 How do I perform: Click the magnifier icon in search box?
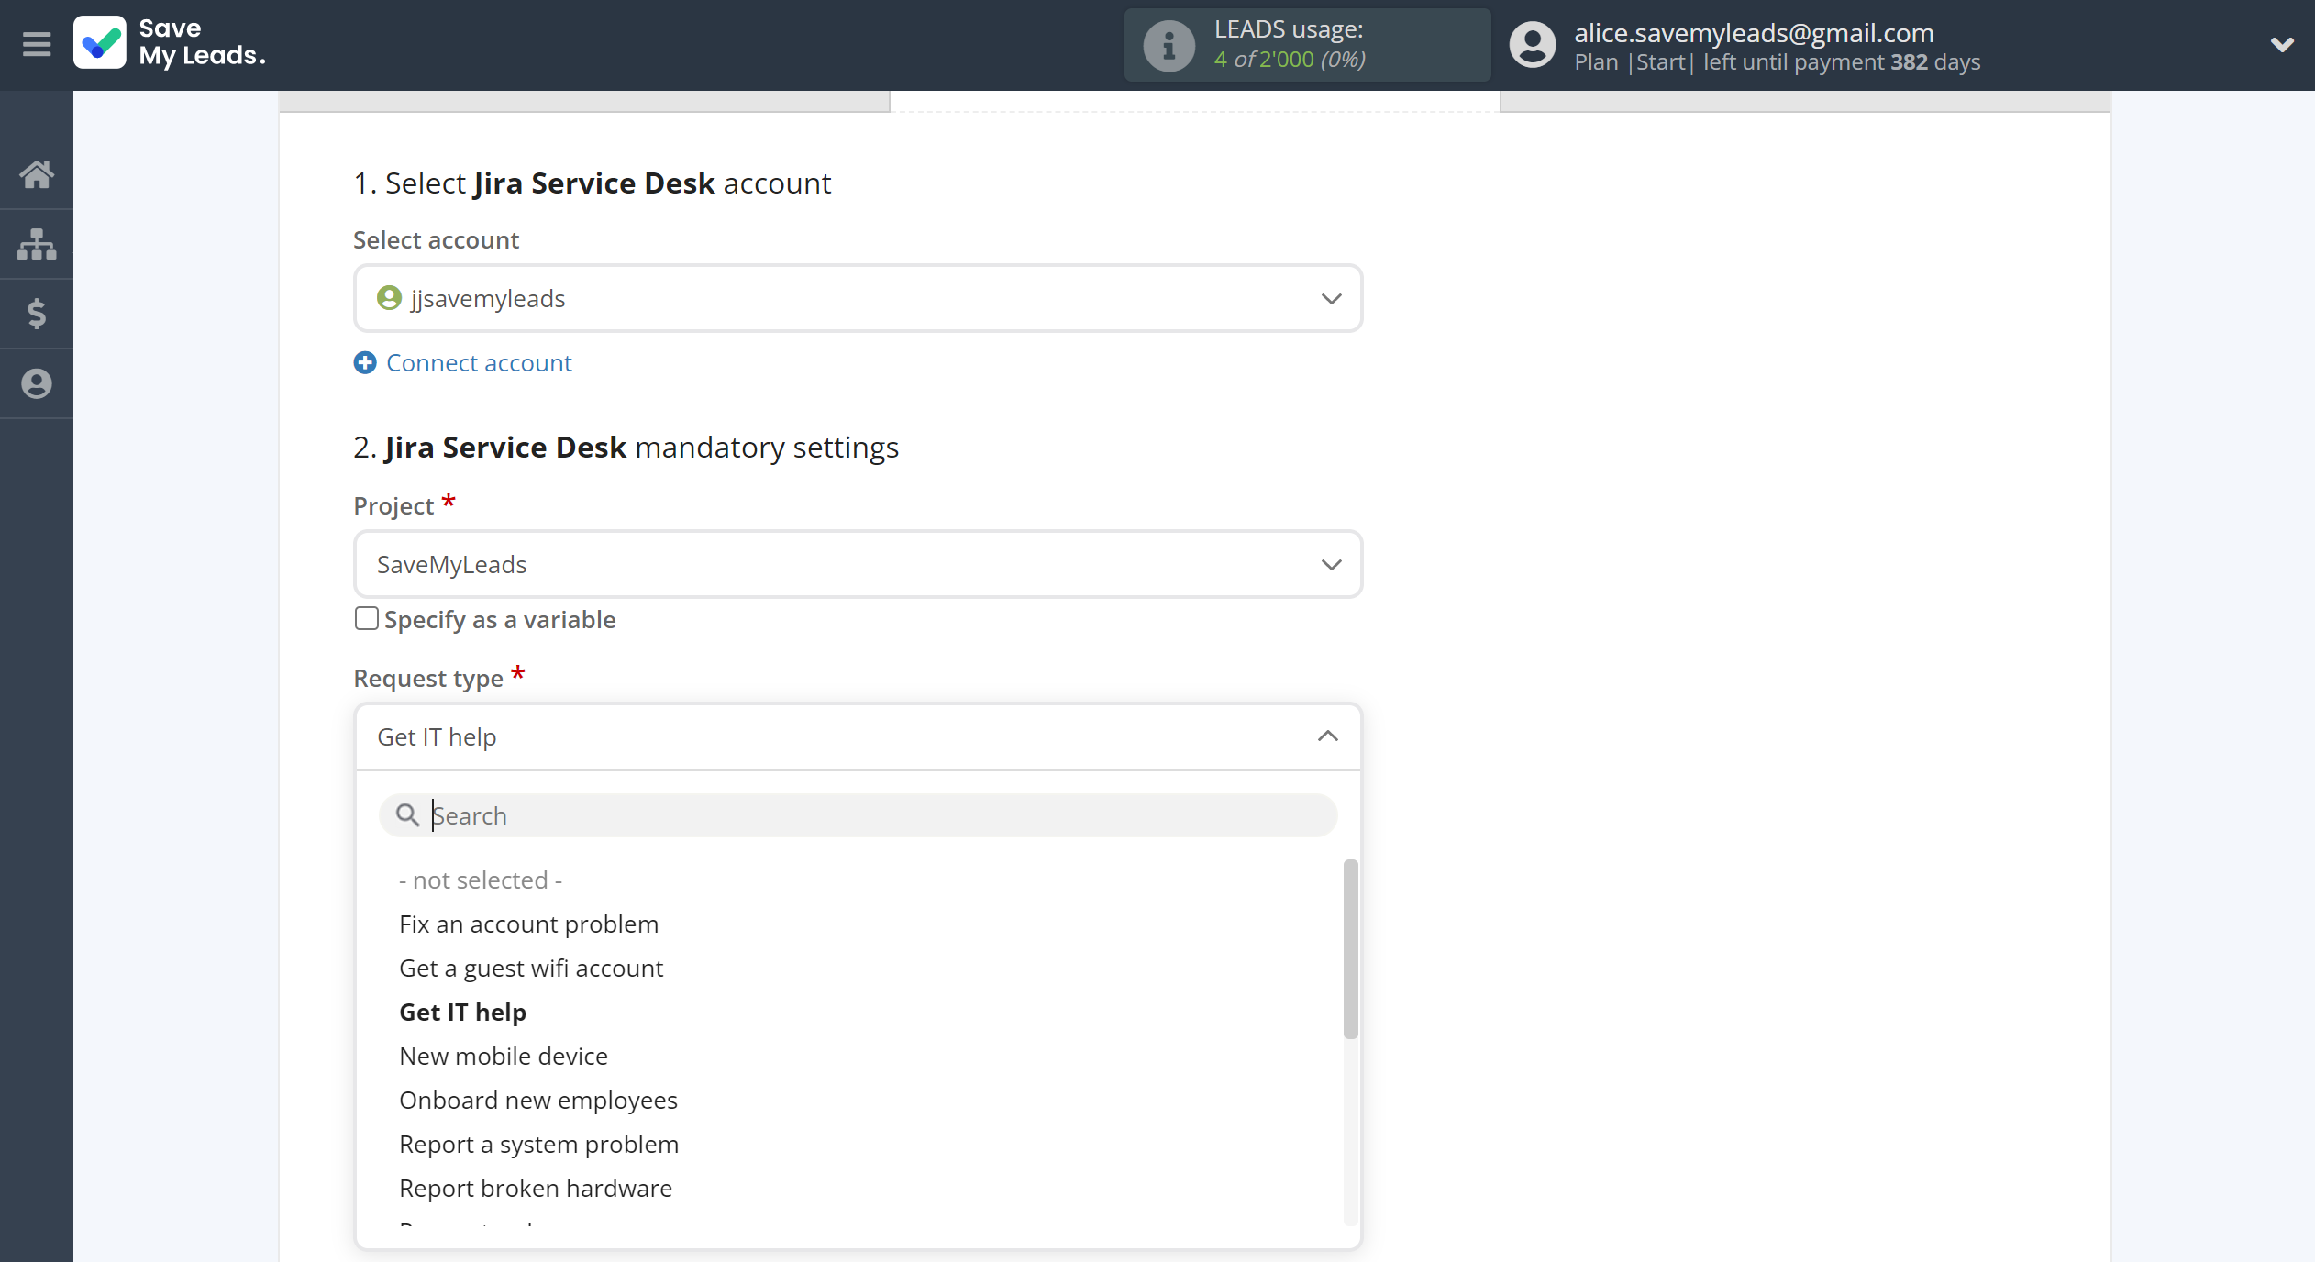407,814
